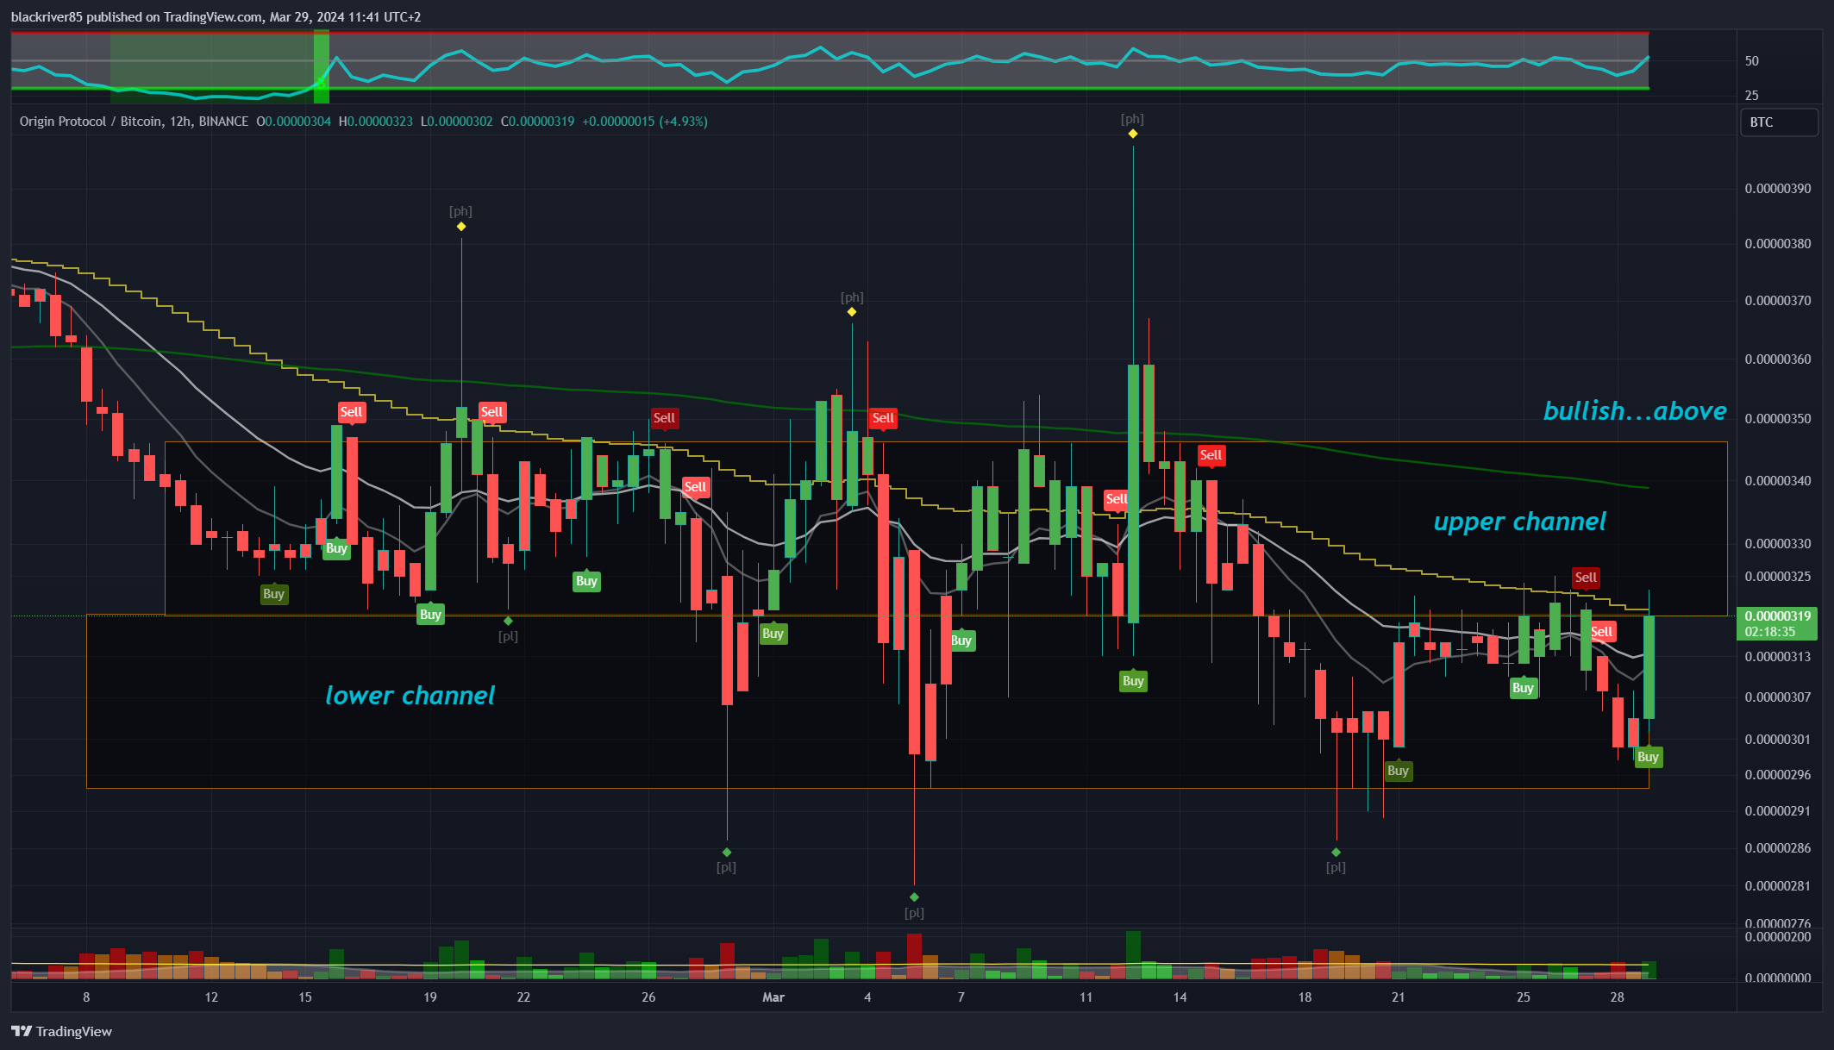Click the Sell signal above the March 15 candles
Image resolution: width=1834 pixels, height=1050 pixels.
pyautogui.click(x=1211, y=455)
